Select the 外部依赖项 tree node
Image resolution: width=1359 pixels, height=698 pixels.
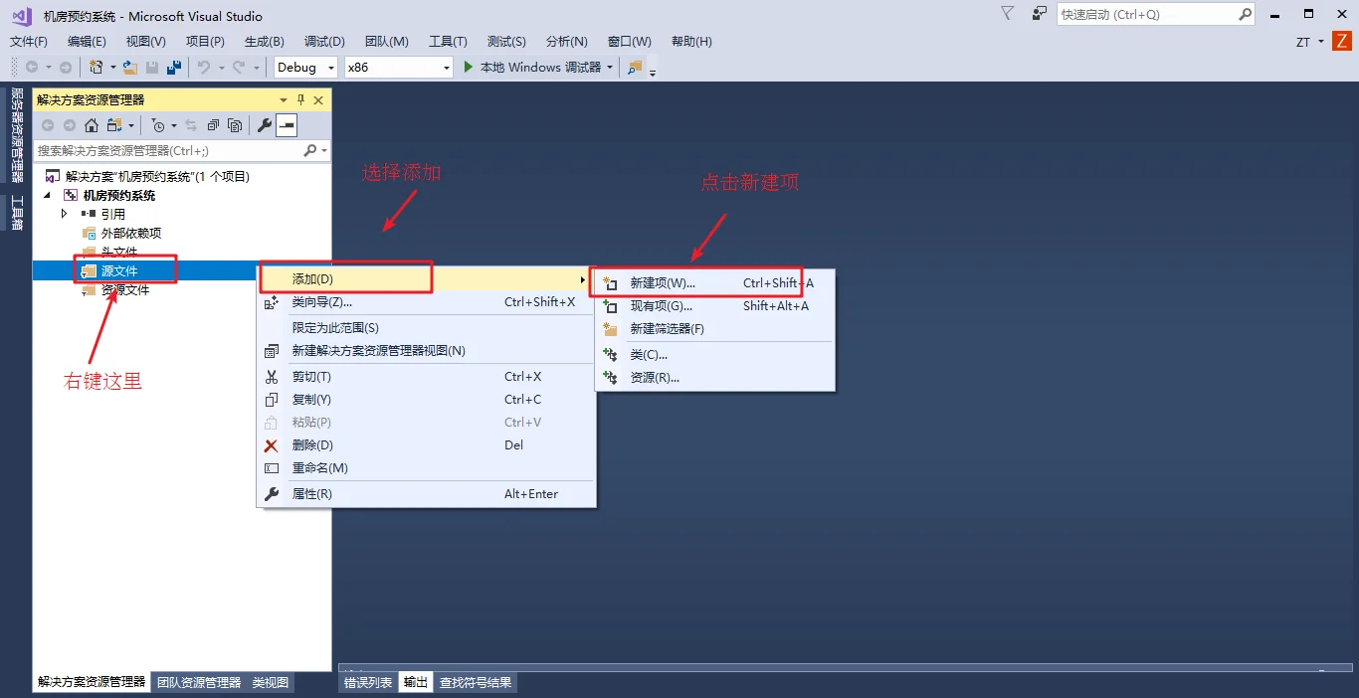point(130,233)
